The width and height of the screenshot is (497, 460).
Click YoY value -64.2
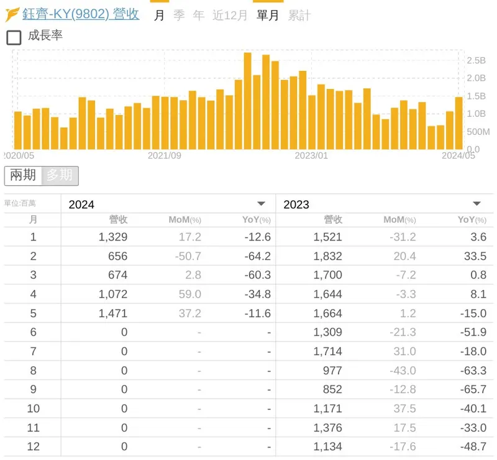click(x=258, y=256)
